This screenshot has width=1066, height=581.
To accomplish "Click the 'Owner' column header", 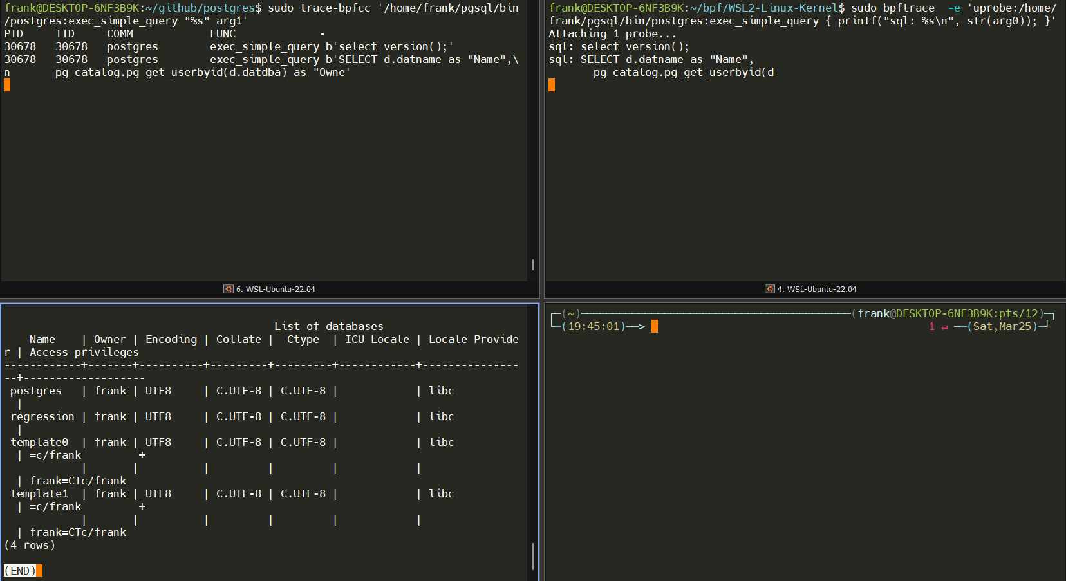I will click(x=110, y=339).
